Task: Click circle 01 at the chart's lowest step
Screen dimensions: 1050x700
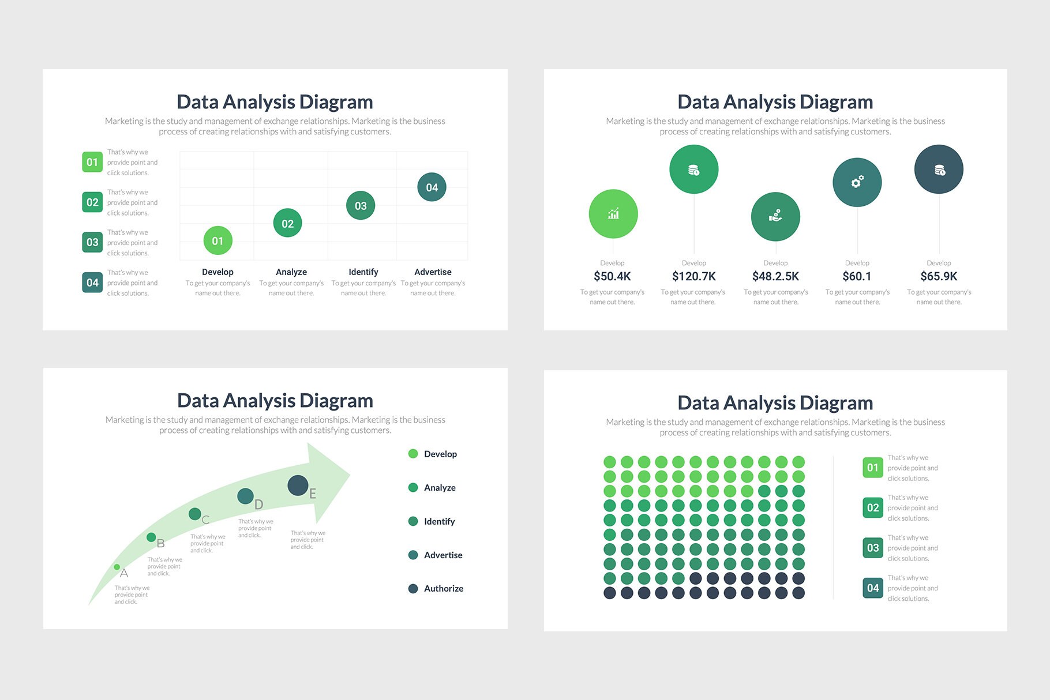Action: pyautogui.click(x=217, y=240)
